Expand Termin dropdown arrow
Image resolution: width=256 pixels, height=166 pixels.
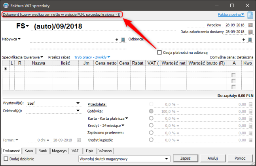(17, 140)
